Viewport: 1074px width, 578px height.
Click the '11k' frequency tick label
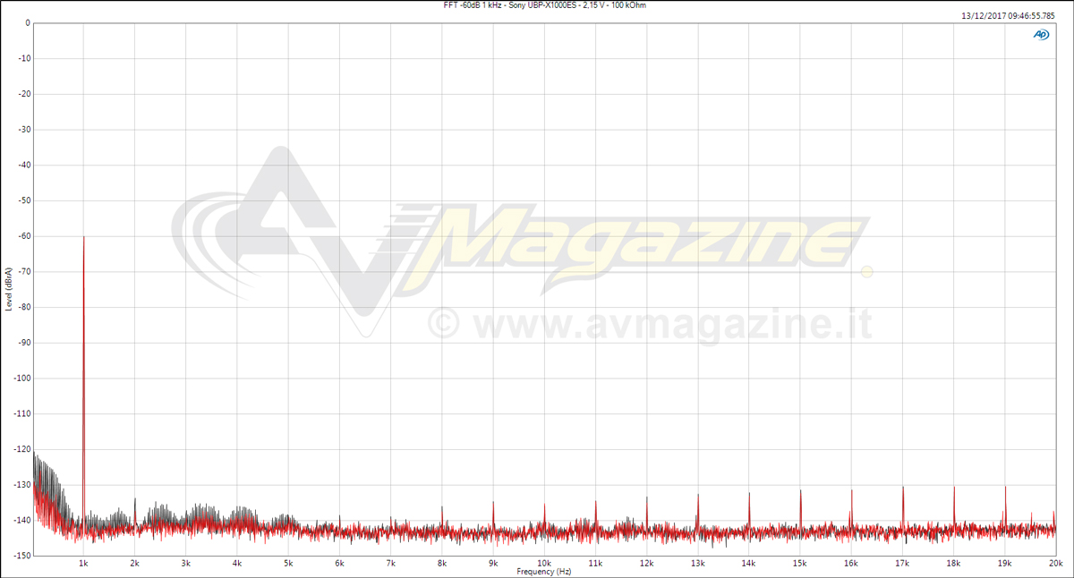595,564
